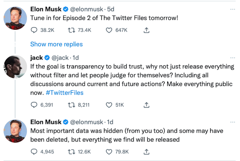Reply to Elon's 'Most important data' tweet
The height and width of the screenshot is (161, 240).
coord(34,152)
